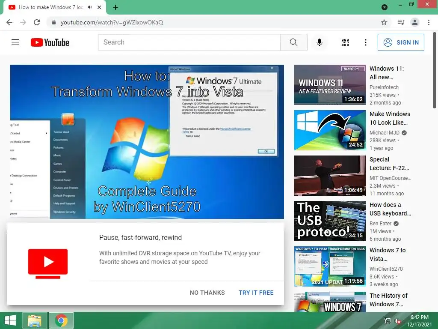This screenshot has height=329, width=438.
Task: Open the YouTube hamburger guide menu
Action: click(x=15, y=42)
